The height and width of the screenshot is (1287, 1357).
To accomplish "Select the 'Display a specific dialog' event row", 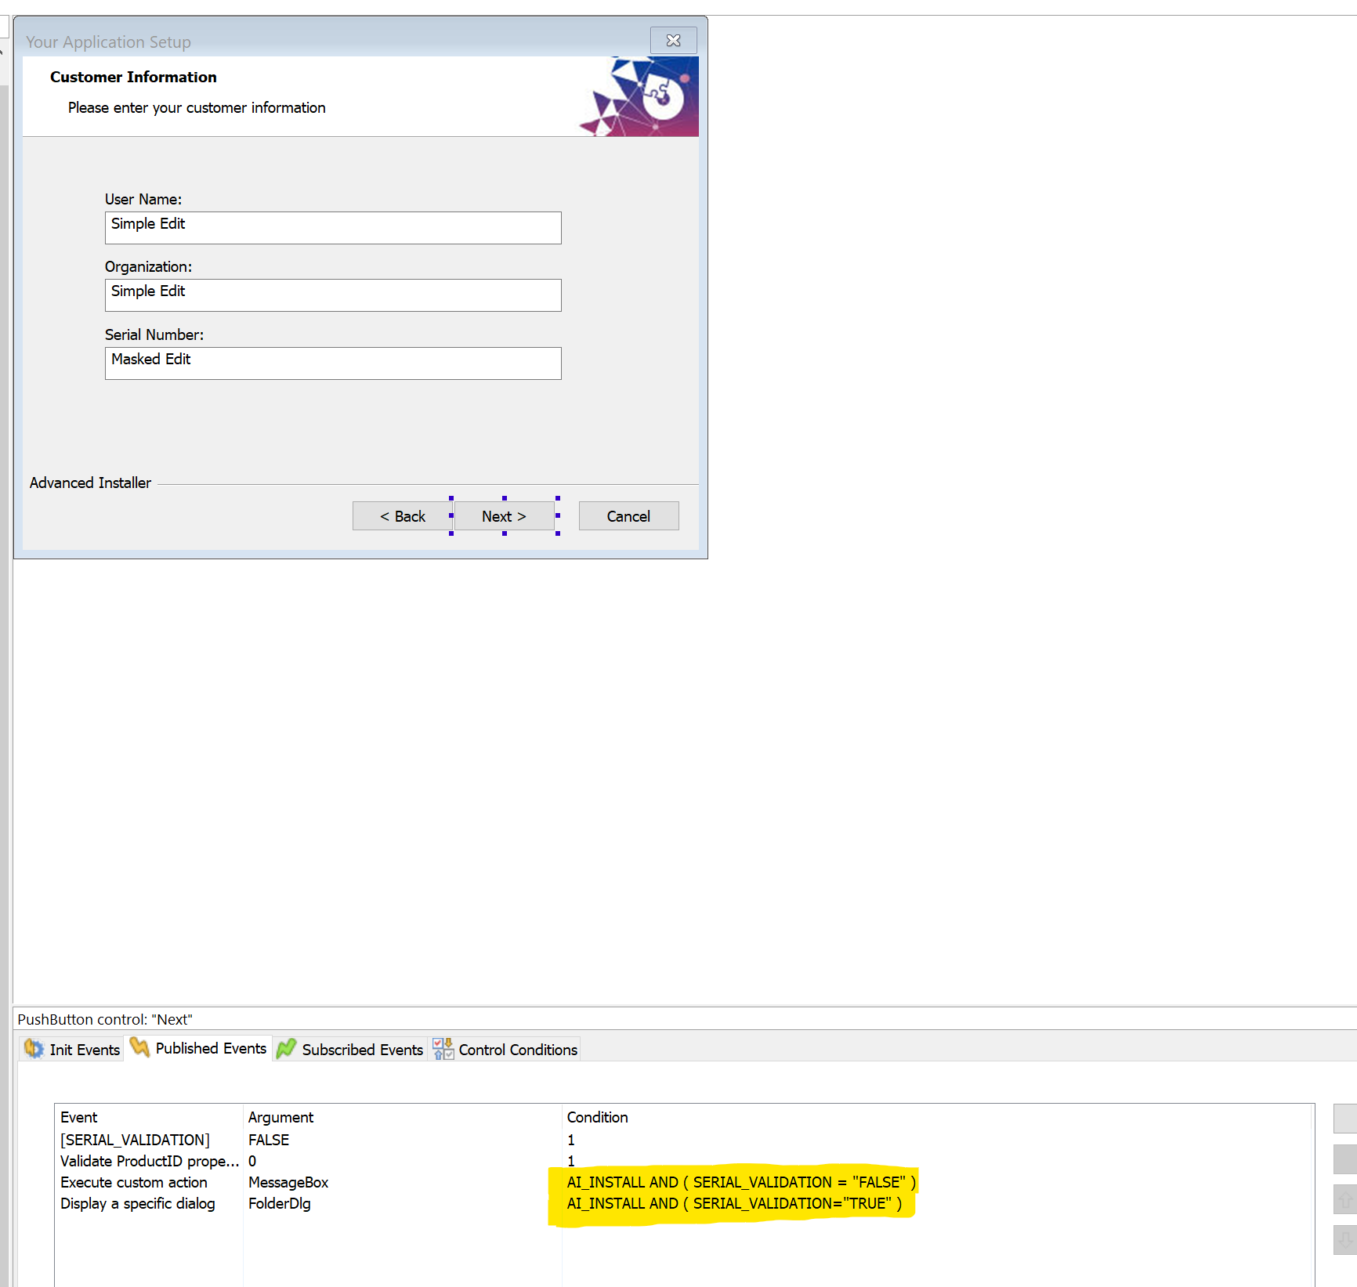I will [683, 1203].
